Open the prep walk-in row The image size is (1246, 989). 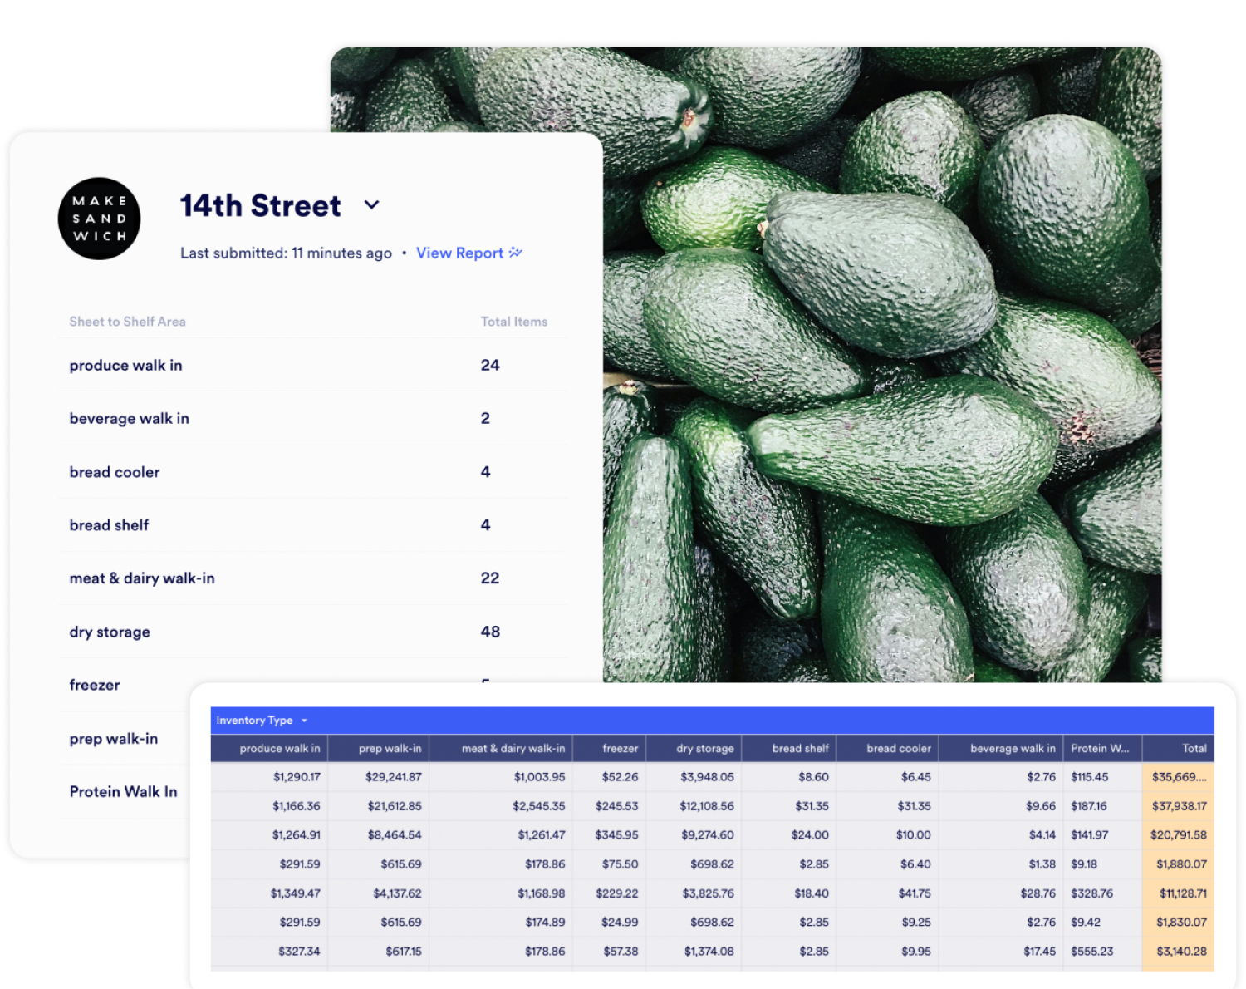pyautogui.click(x=113, y=739)
